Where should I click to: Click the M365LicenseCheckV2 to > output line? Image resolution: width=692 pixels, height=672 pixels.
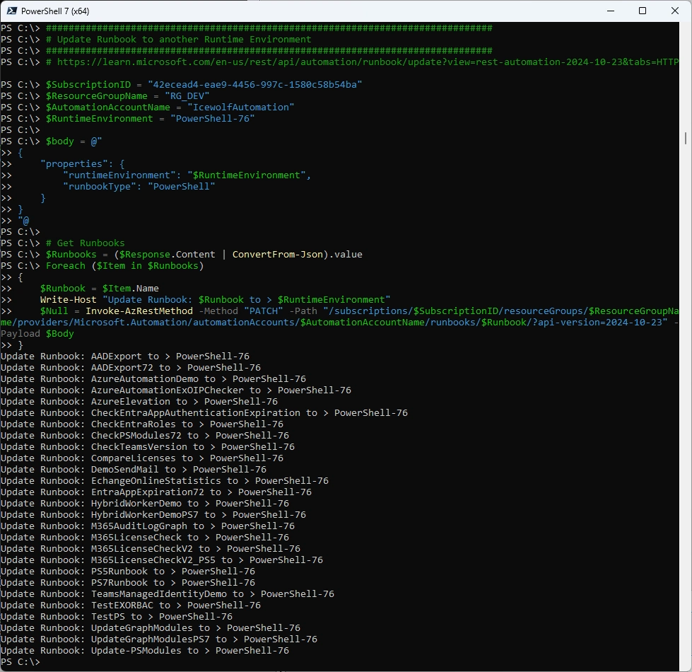tap(151, 549)
